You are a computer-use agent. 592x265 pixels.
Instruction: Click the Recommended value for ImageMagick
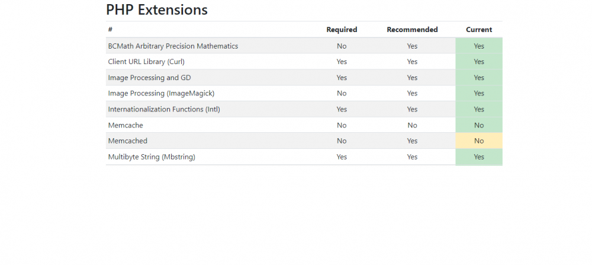point(412,93)
